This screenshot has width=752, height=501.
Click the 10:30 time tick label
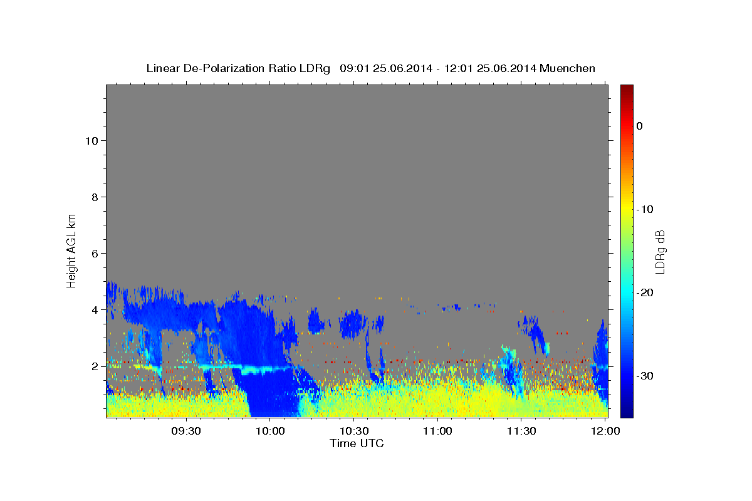tap(353, 431)
